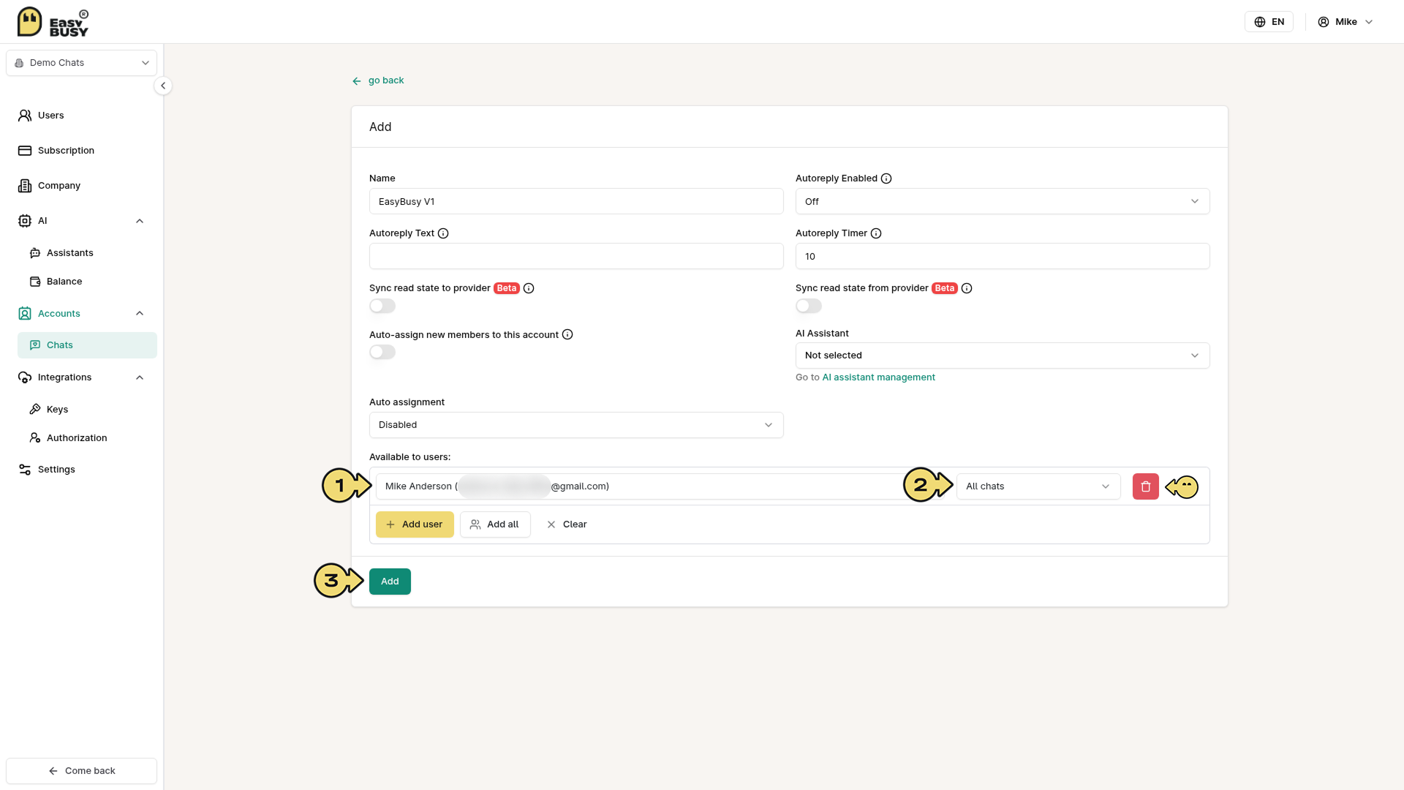Open the Autoreply Enabled dropdown showing Off
The height and width of the screenshot is (790, 1404).
click(1003, 201)
